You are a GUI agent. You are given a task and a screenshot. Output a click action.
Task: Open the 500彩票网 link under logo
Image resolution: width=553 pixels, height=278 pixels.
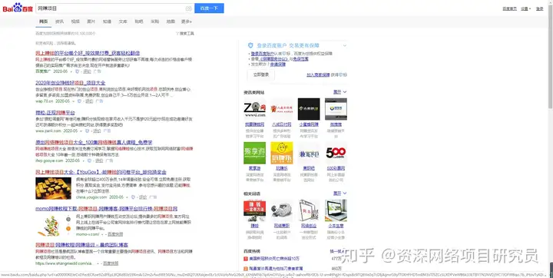[x=336, y=168]
